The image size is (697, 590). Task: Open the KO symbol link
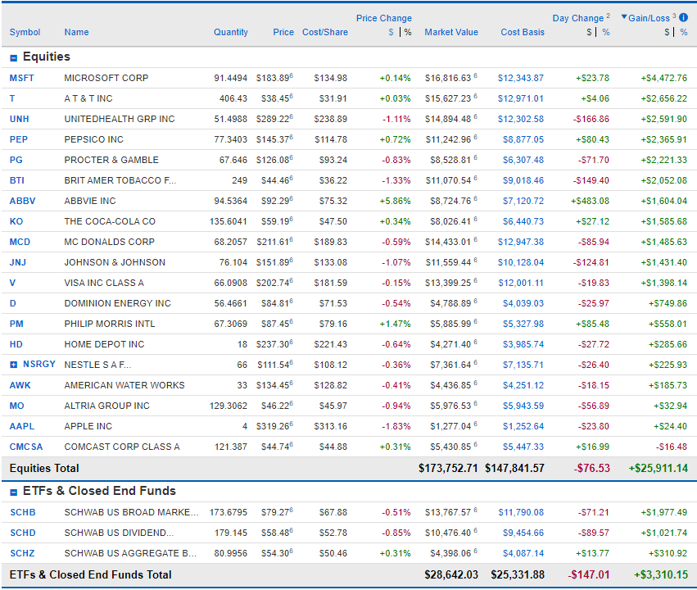point(16,221)
